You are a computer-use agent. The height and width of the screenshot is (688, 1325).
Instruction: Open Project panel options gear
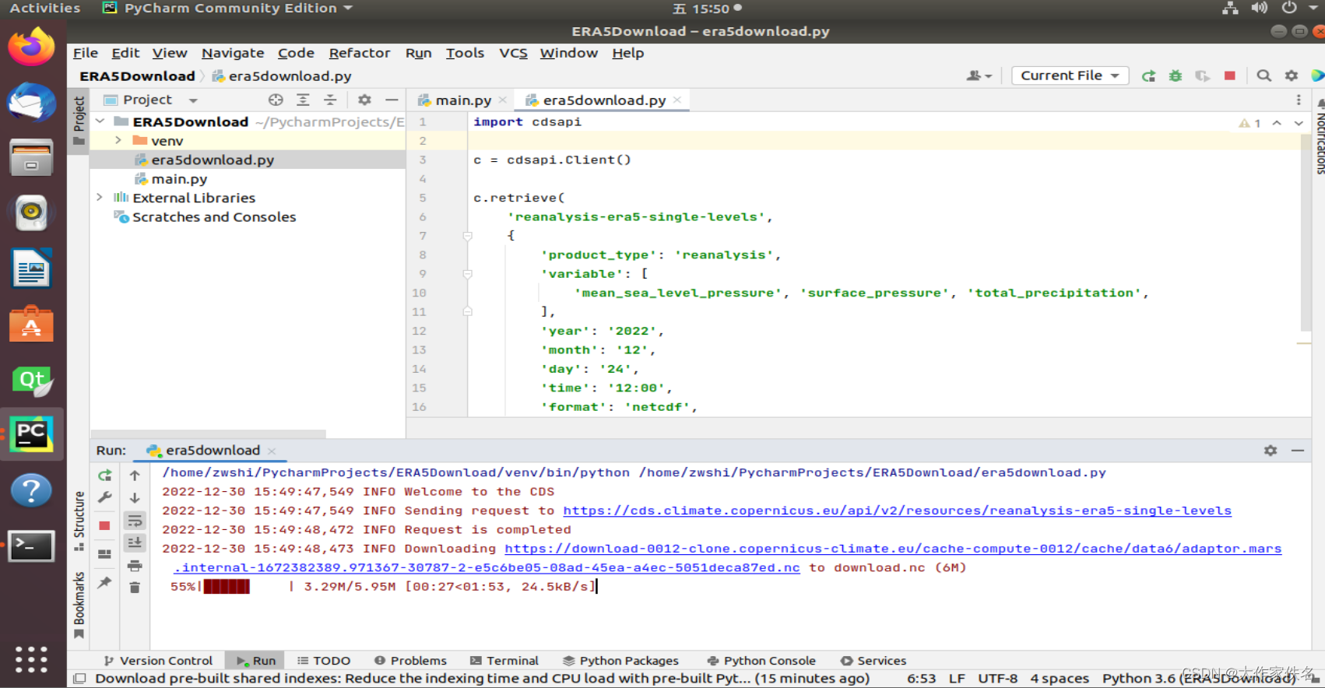point(364,100)
